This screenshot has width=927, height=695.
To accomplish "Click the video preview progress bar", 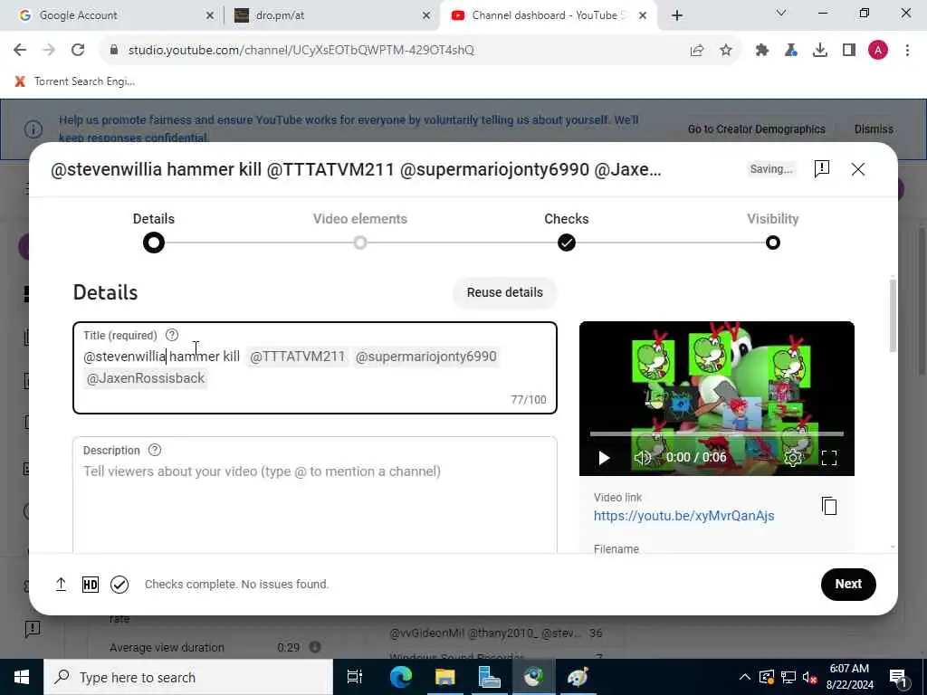I will pos(717,433).
